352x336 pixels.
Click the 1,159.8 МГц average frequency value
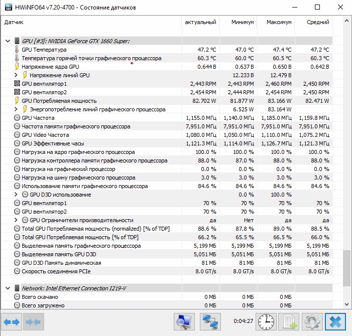(314, 118)
